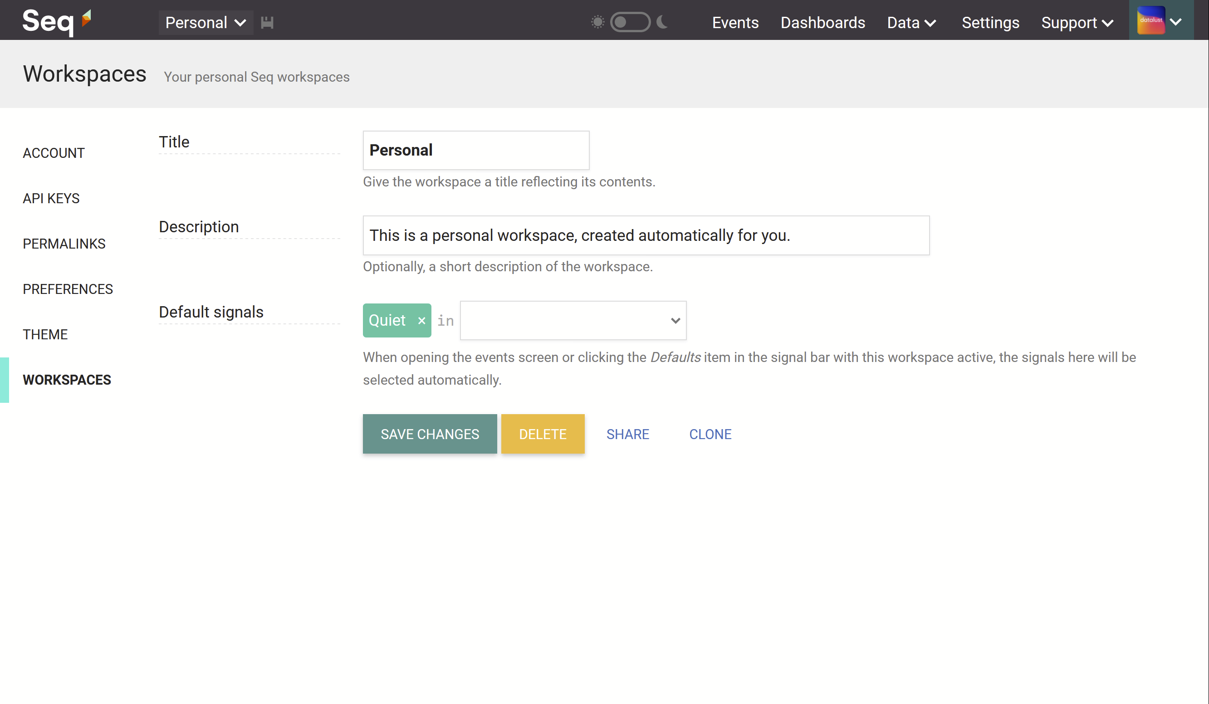Image resolution: width=1209 pixels, height=704 pixels.
Task: Remove the Quiet signal chip
Action: (421, 320)
